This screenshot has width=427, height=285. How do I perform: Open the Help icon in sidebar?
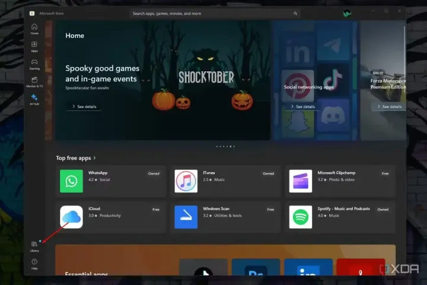coord(34,263)
